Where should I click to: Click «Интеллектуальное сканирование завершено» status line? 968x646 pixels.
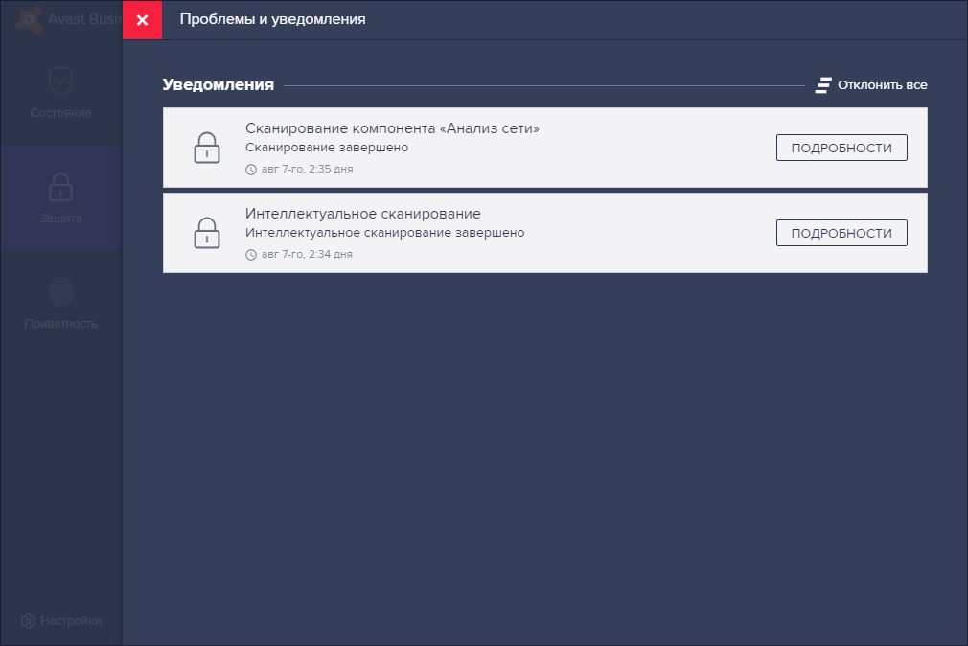pos(384,233)
